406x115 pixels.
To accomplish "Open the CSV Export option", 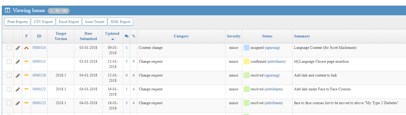I will [x=43, y=22].
